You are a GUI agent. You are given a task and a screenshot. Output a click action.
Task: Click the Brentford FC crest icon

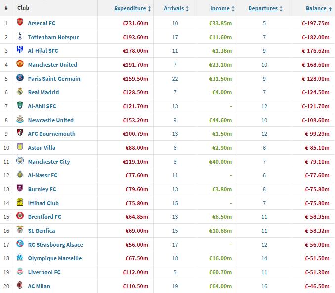point(20,215)
